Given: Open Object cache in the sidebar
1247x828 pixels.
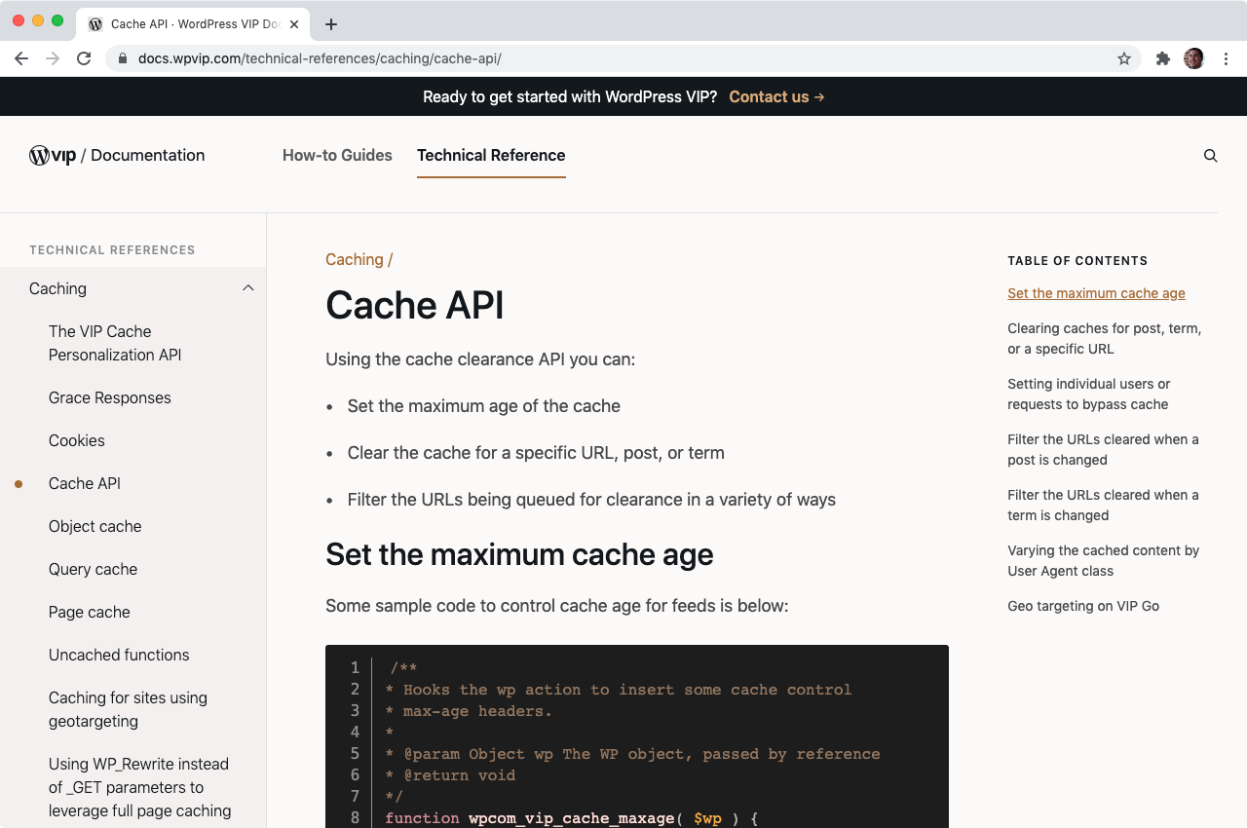Looking at the screenshot, I should [x=94, y=526].
